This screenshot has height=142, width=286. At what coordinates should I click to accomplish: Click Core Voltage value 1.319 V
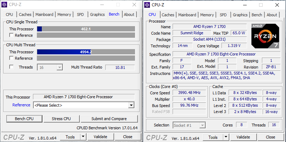(x=234, y=46)
